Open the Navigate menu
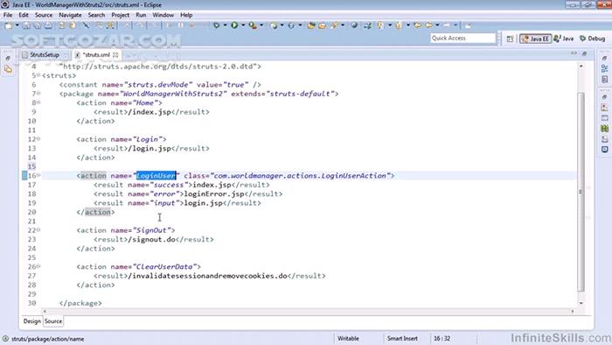The width and height of the screenshot is (612, 345). click(x=70, y=15)
